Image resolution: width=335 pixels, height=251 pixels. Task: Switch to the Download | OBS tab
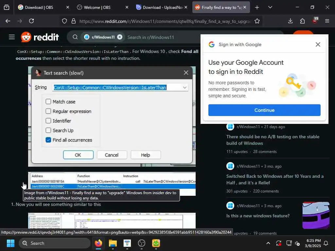coord(44,8)
